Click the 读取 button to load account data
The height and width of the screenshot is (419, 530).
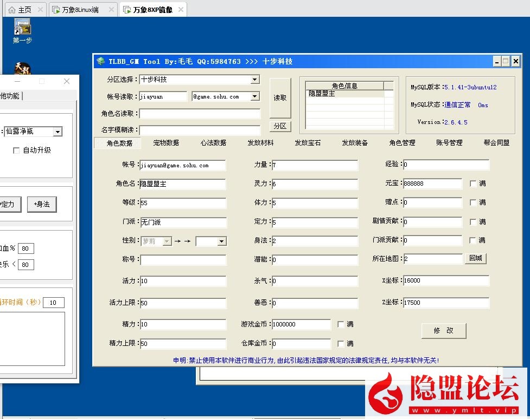[x=280, y=97]
